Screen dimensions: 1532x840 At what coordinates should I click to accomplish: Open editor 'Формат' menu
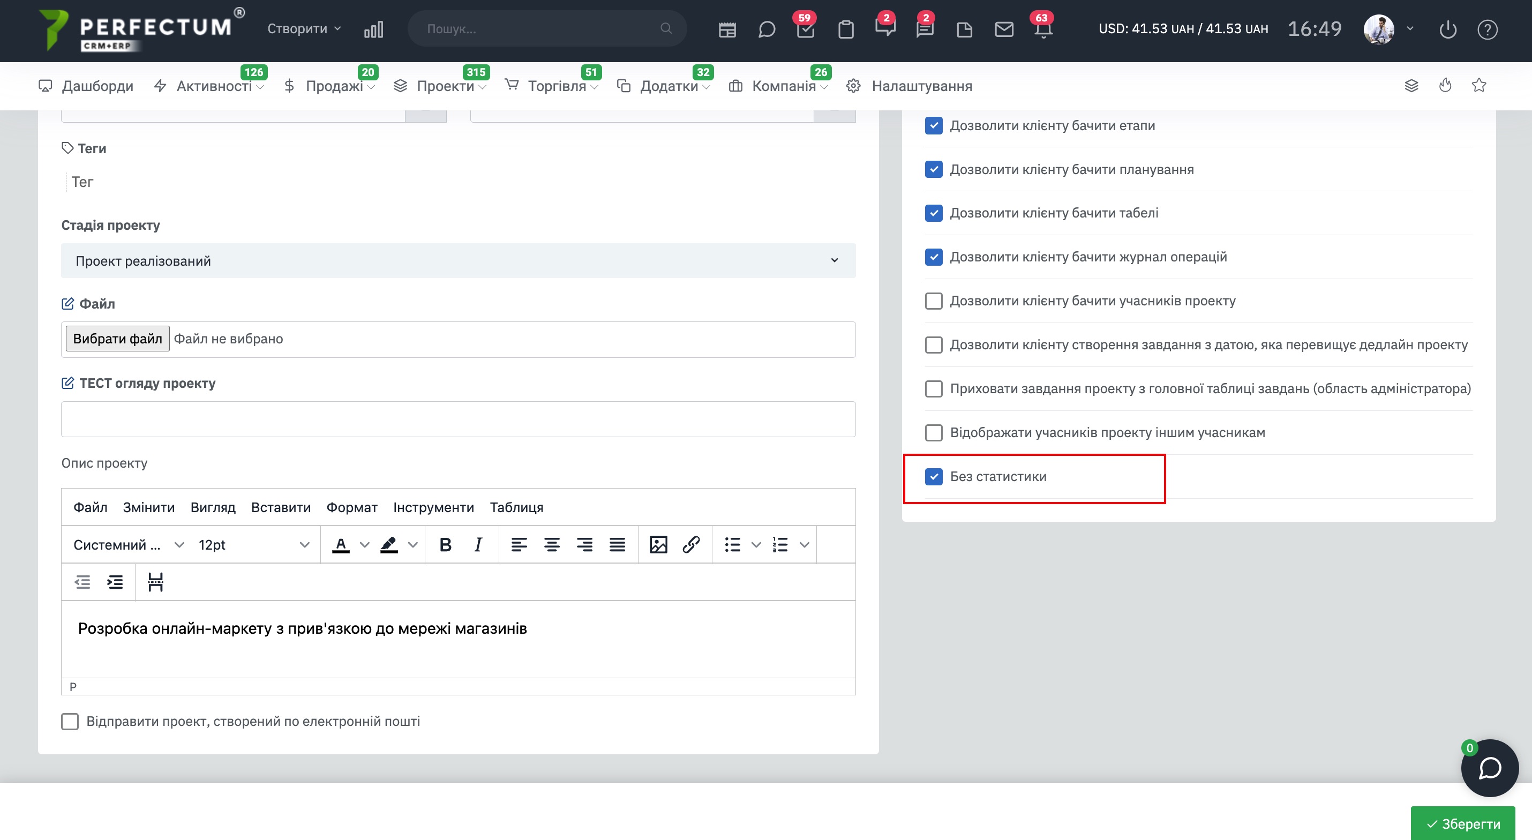[351, 507]
